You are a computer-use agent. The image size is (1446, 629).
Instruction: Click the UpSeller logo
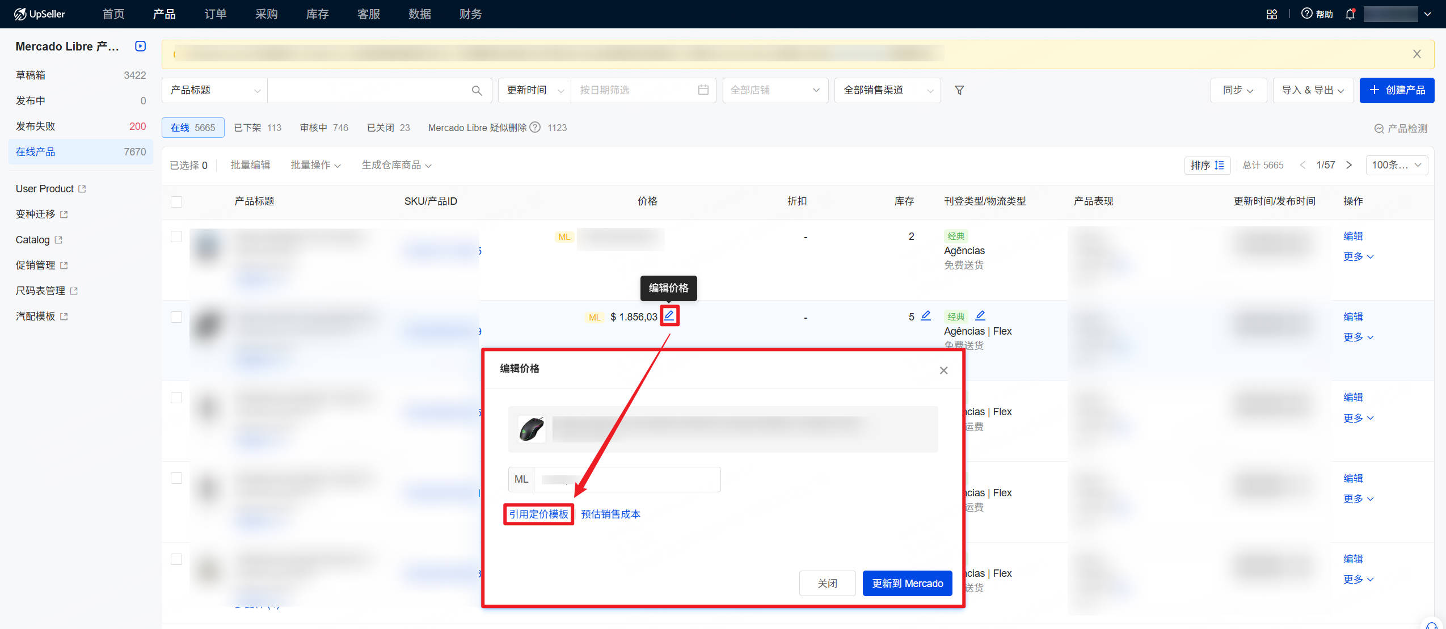40,14
